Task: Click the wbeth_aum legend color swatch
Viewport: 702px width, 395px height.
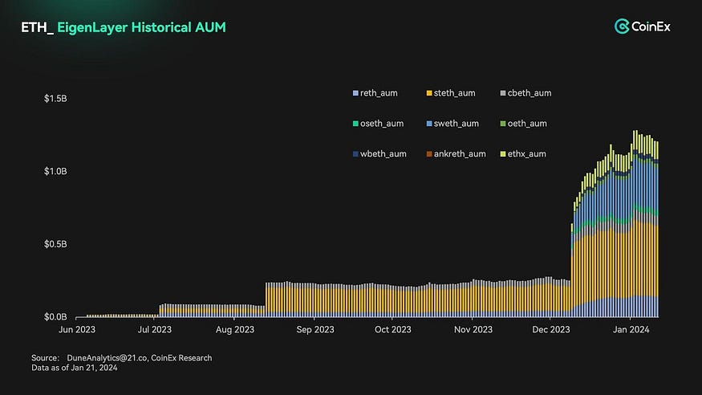Action: click(355, 154)
